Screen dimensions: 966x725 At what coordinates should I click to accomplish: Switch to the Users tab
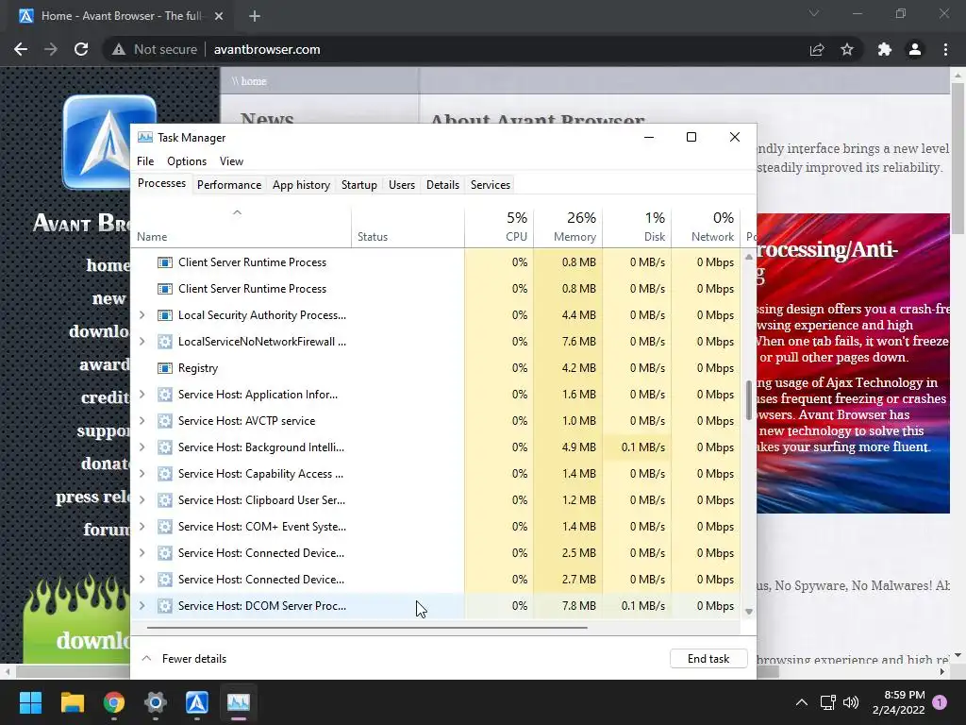[402, 185]
